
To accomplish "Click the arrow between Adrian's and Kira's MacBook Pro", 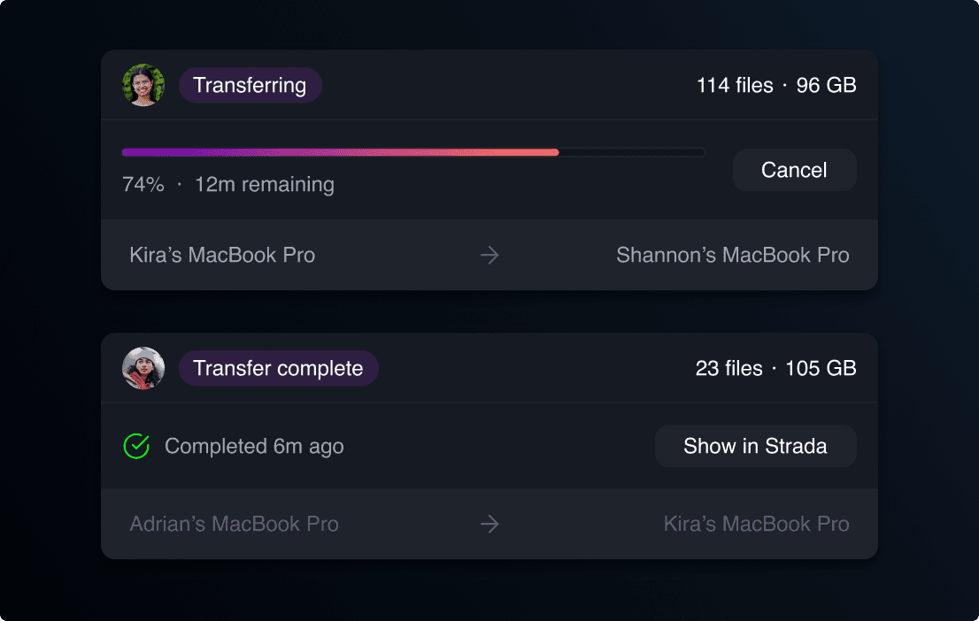I will click(489, 524).
